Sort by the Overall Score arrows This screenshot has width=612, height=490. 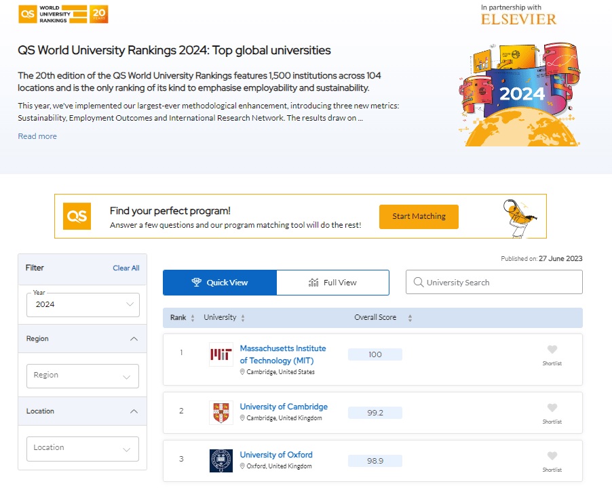pyautogui.click(x=410, y=318)
